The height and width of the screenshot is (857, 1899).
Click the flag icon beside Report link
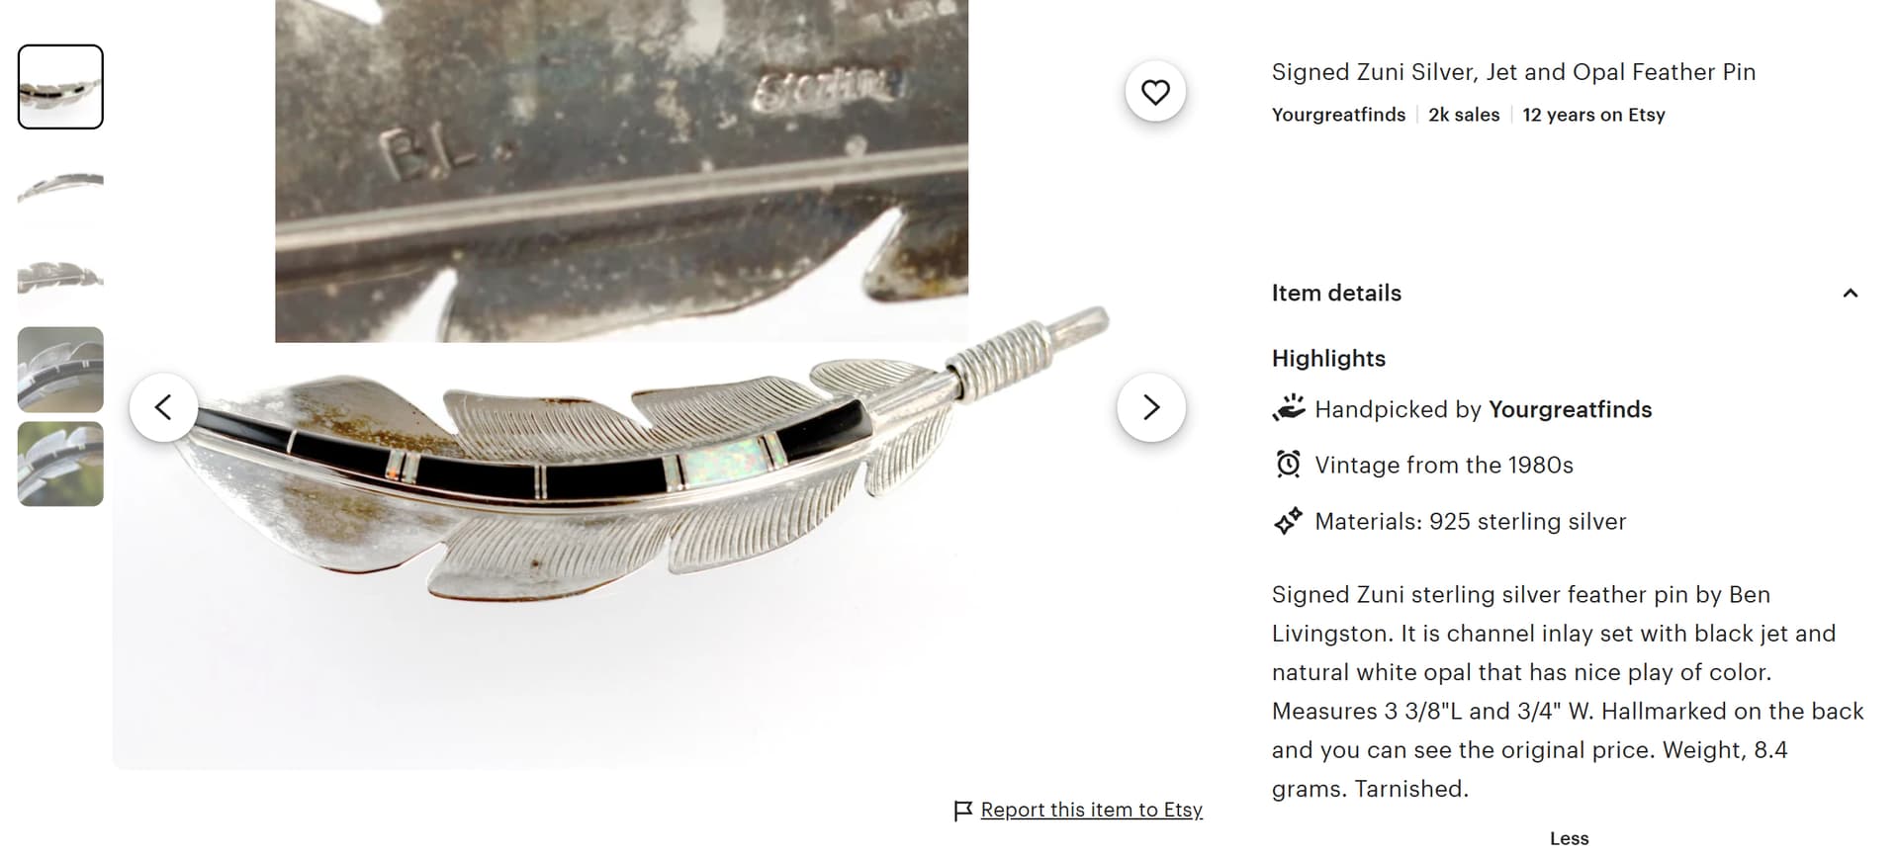coord(962,811)
